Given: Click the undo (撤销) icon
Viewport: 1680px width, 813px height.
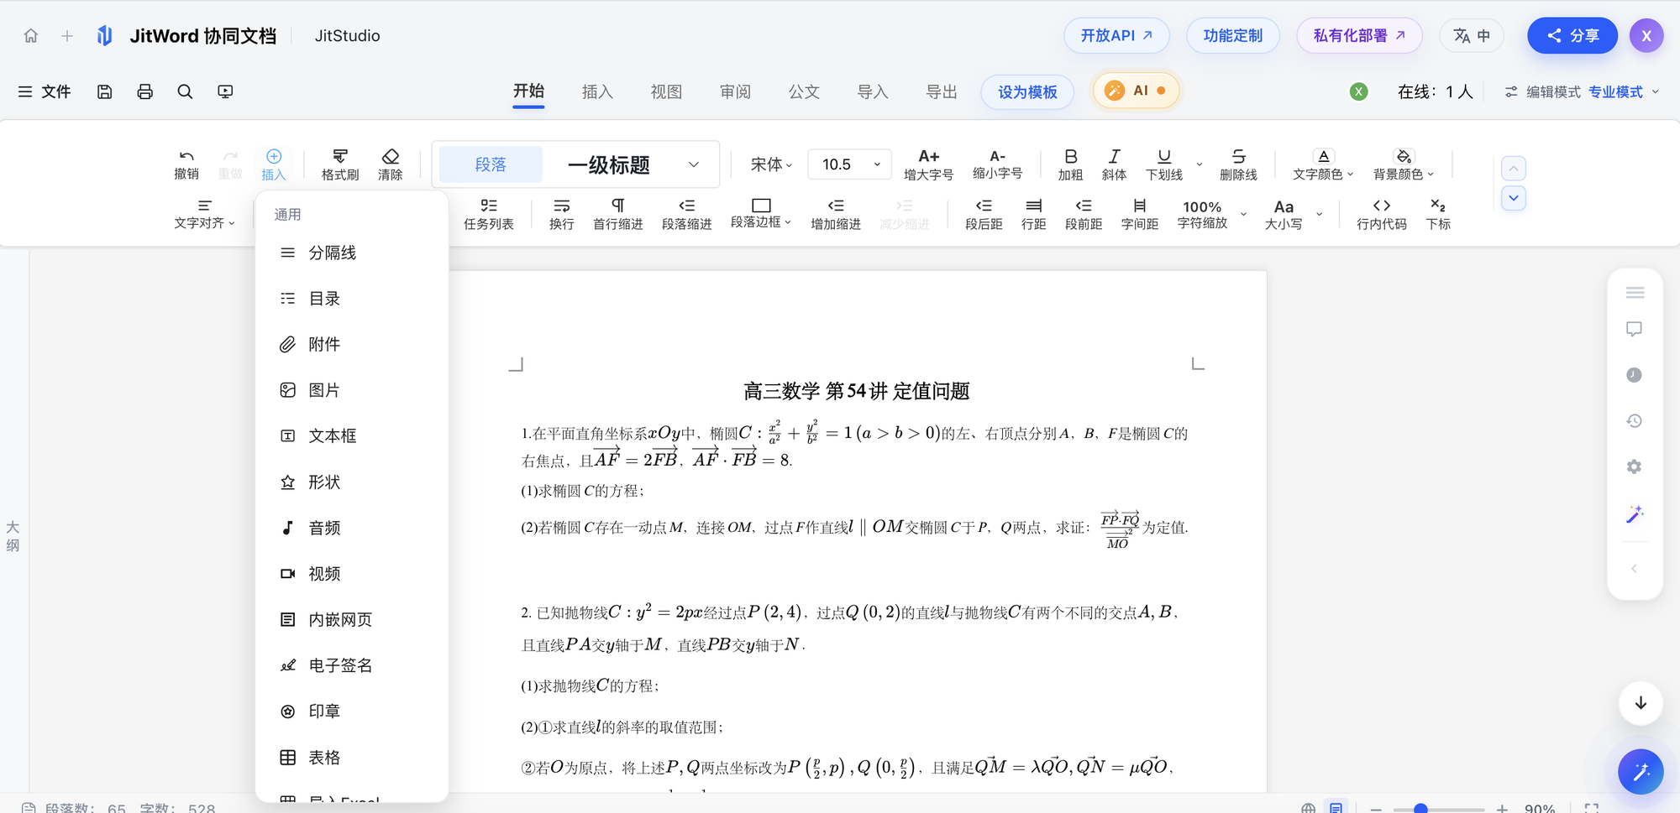Looking at the screenshot, I should click(x=186, y=164).
